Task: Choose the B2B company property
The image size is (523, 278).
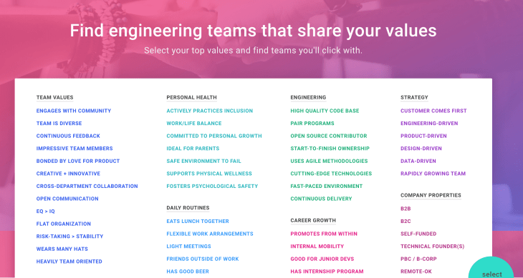Action: pos(406,209)
